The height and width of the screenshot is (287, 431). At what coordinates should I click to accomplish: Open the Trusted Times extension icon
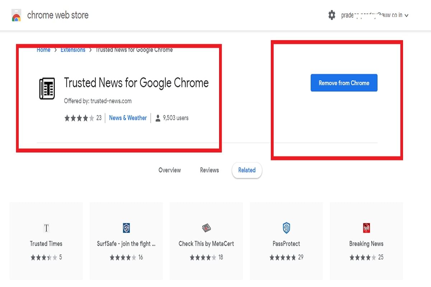coord(46,228)
